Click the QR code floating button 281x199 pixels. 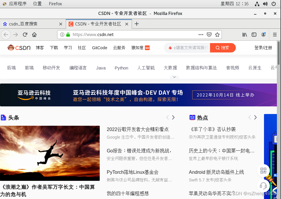pyautogui.click(x=263, y=171)
